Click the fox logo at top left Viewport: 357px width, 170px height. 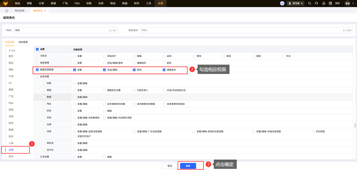point(6,3)
